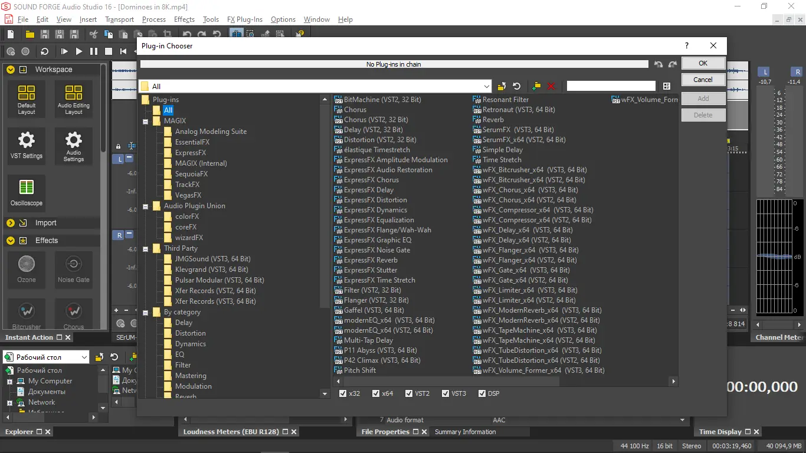
Task: Go up one folder level in Plug-in Chooser
Action: point(502,86)
